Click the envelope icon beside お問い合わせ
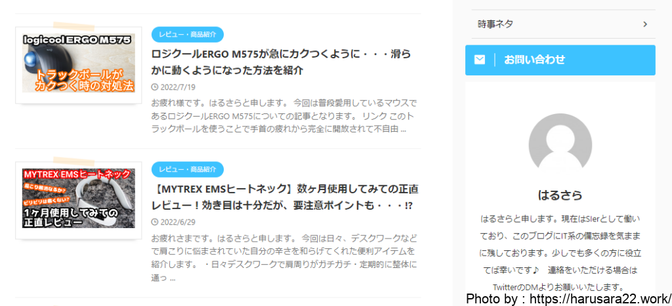The width and height of the screenshot is (672, 306). (480, 60)
